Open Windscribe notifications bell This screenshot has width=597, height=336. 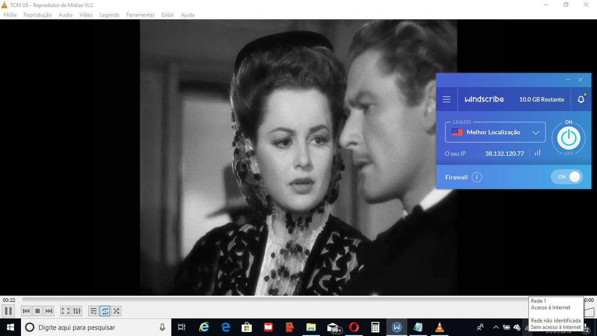[x=581, y=99]
